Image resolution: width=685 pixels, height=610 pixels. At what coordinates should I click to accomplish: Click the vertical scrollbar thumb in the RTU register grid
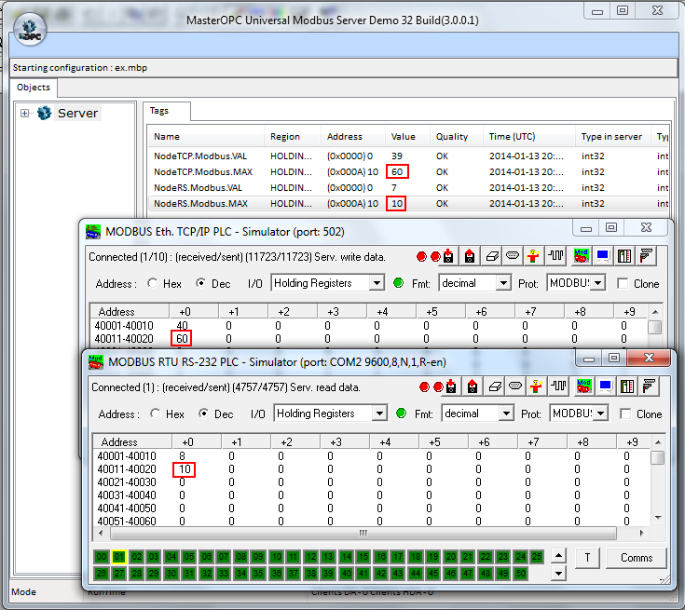click(657, 457)
